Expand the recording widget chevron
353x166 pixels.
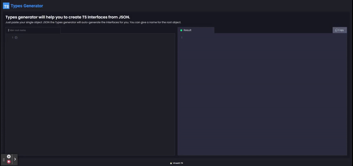pos(15,159)
